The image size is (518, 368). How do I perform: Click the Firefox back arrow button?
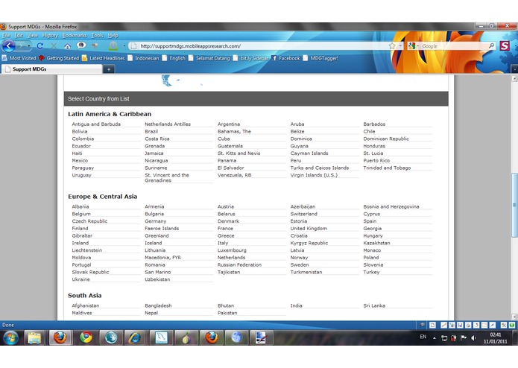click(x=9, y=46)
